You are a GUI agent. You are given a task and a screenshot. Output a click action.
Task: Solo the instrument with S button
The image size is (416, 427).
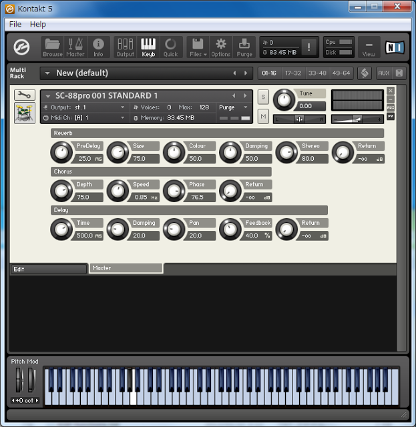(263, 97)
